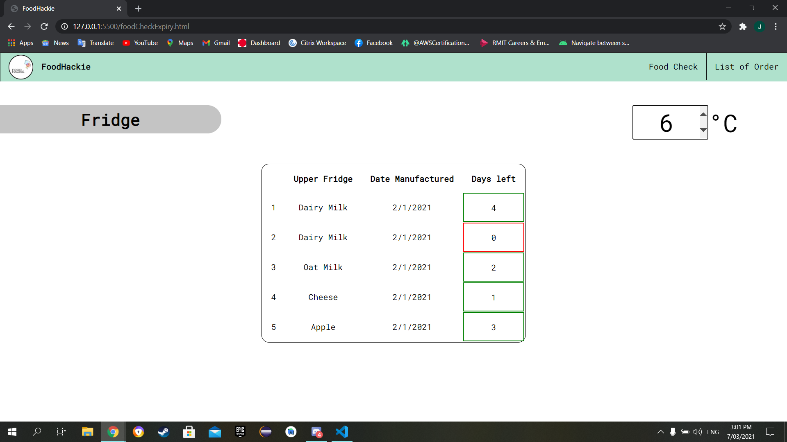Click the FoodHackie round logo
Screen dimensions: 787x442
21,67
